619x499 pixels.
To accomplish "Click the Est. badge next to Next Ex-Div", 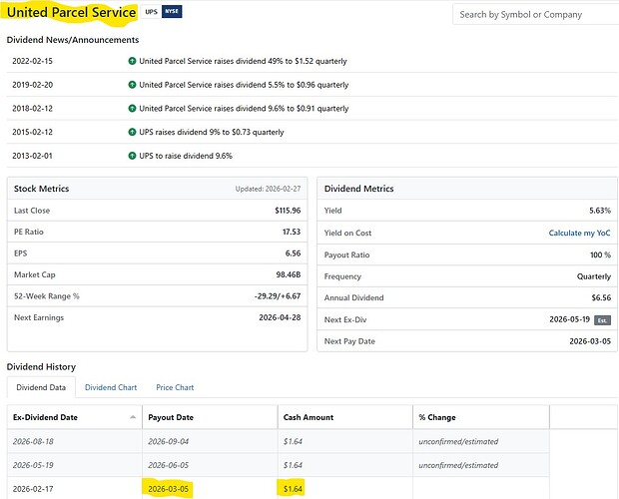I will click(x=602, y=318).
